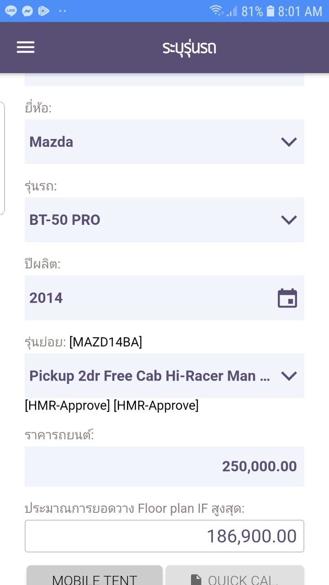Tap the Messenger notification icon in status bar
The height and width of the screenshot is (585, 329).
pyautogui.click(x=27, y=11)
